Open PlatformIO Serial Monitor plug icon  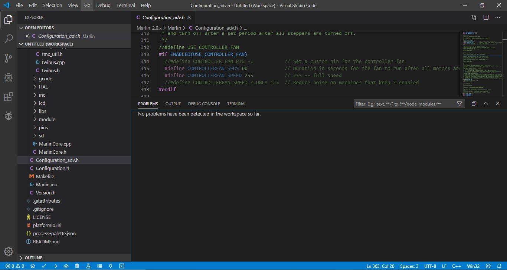(111, 266)
